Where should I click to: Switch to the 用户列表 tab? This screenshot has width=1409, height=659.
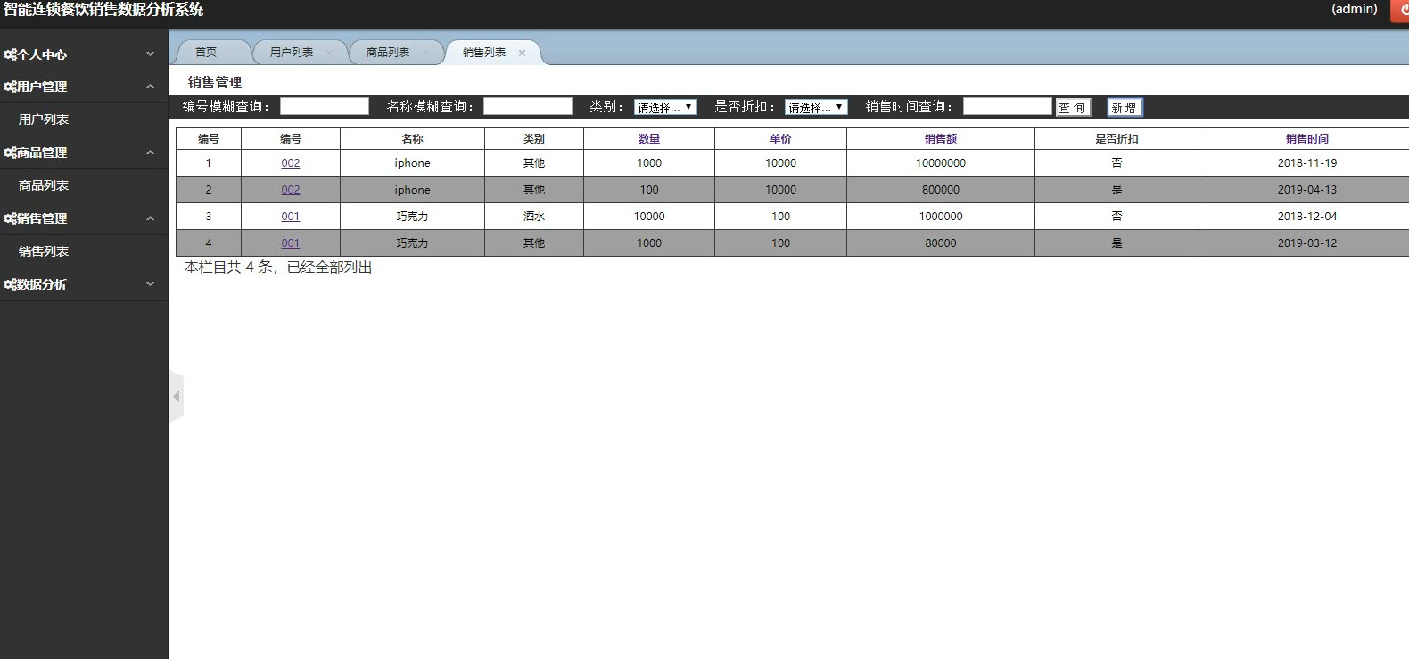click(292, 53)
